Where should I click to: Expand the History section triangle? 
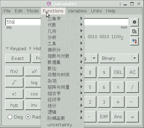point(30,48)
